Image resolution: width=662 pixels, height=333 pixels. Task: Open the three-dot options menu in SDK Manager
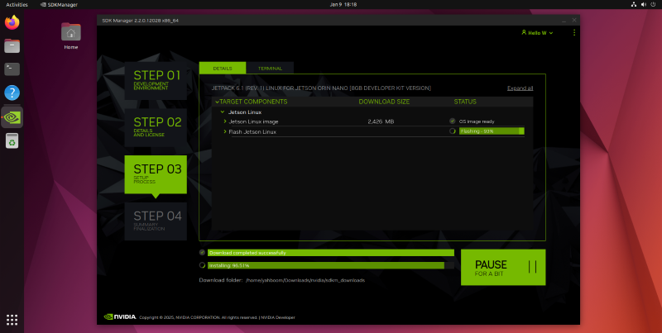(x=574, y=33)
